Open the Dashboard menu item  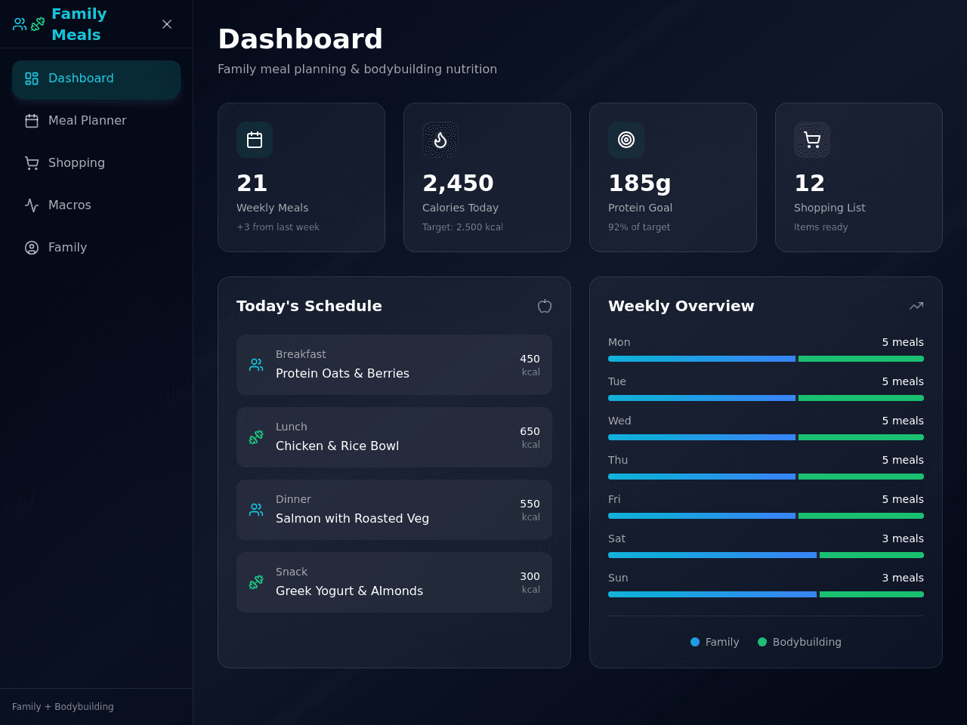point(96,79)
